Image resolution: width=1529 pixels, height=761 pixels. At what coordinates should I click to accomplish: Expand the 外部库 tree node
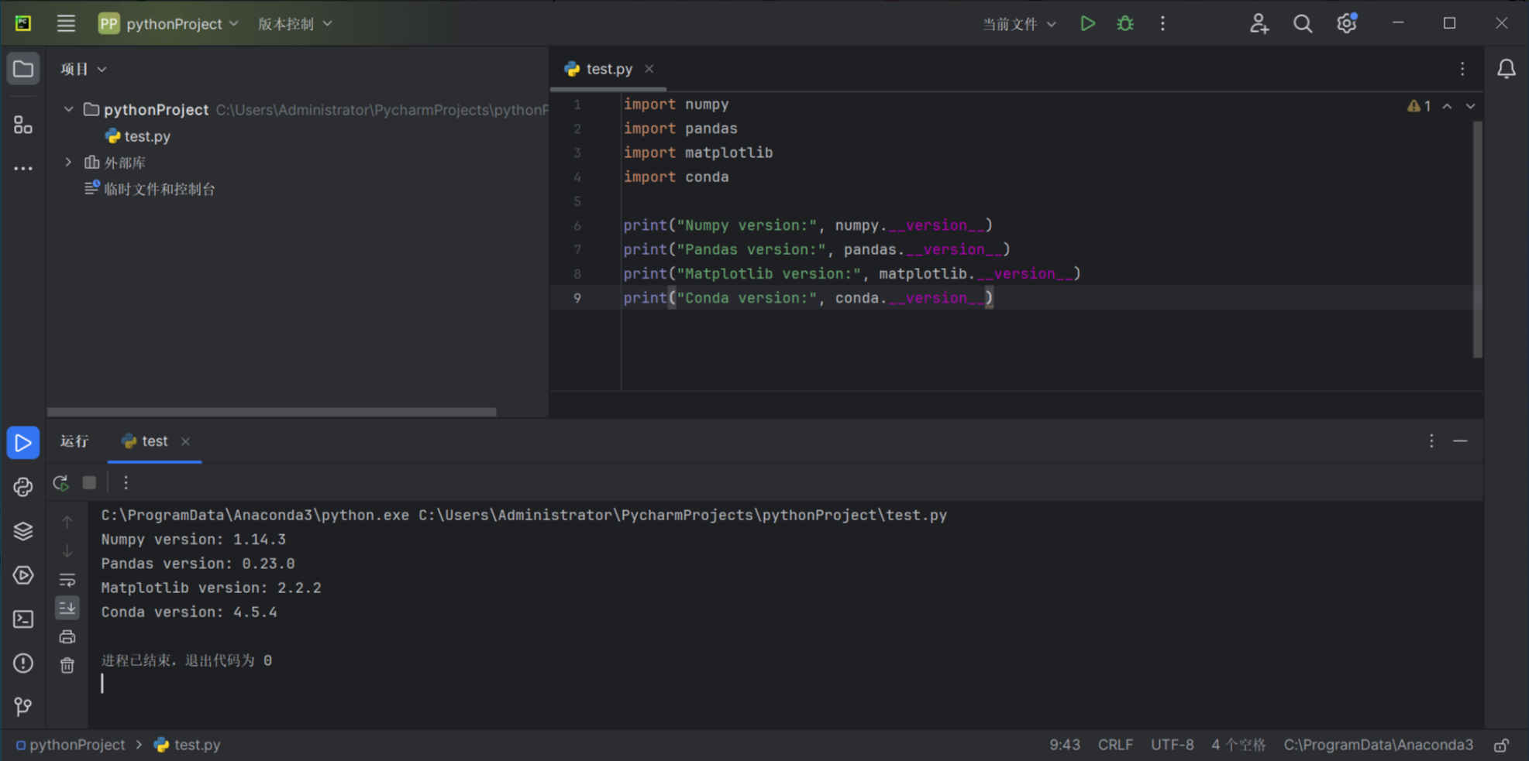point(69,163)
